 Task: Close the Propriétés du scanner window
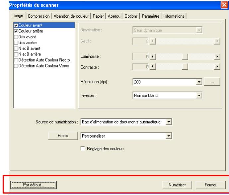(224, 5)
